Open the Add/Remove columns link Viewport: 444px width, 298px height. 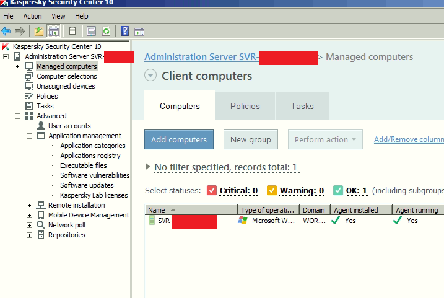click(409, 139)
